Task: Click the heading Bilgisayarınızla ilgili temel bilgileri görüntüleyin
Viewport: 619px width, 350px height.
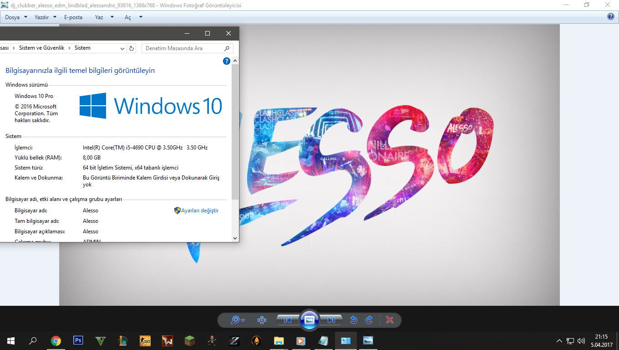Action: [80, 71]
